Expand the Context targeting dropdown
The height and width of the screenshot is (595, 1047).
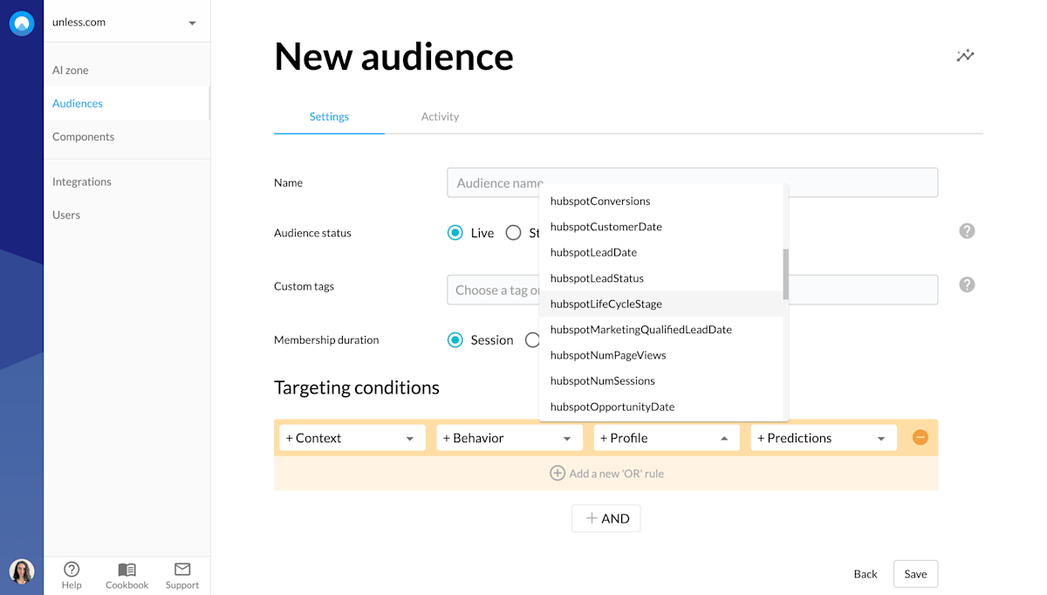tap(352, 437)
